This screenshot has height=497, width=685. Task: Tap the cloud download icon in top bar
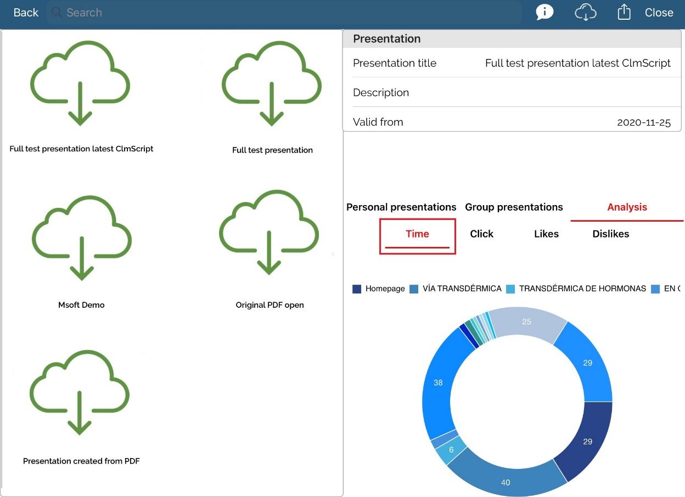(585, 12)
